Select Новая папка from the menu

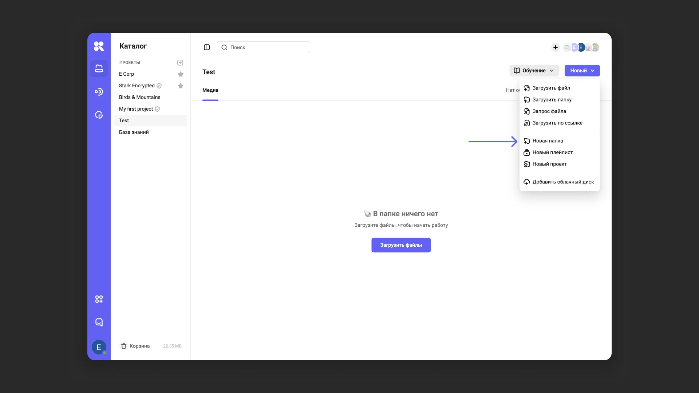pyautogui.click(x=548, y=141)
